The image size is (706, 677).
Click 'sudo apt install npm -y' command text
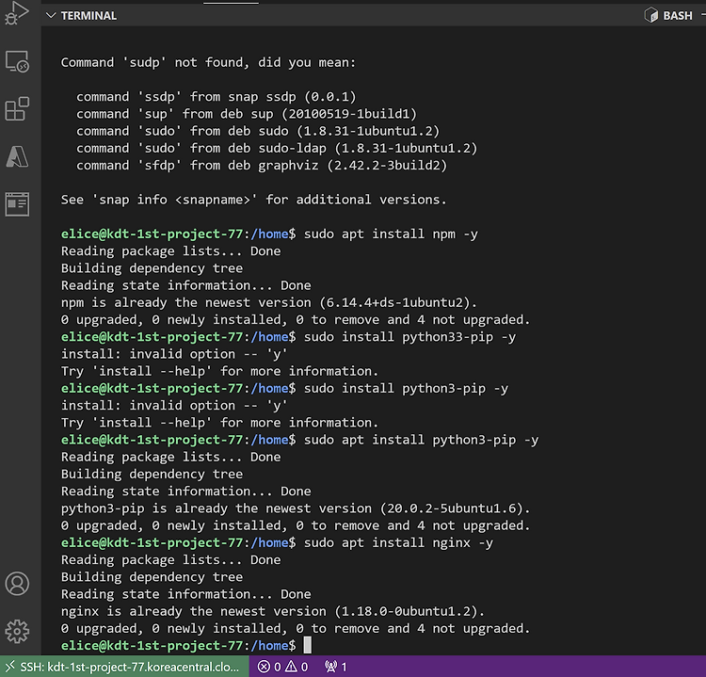pyautogui.click(x=391, y=234)
